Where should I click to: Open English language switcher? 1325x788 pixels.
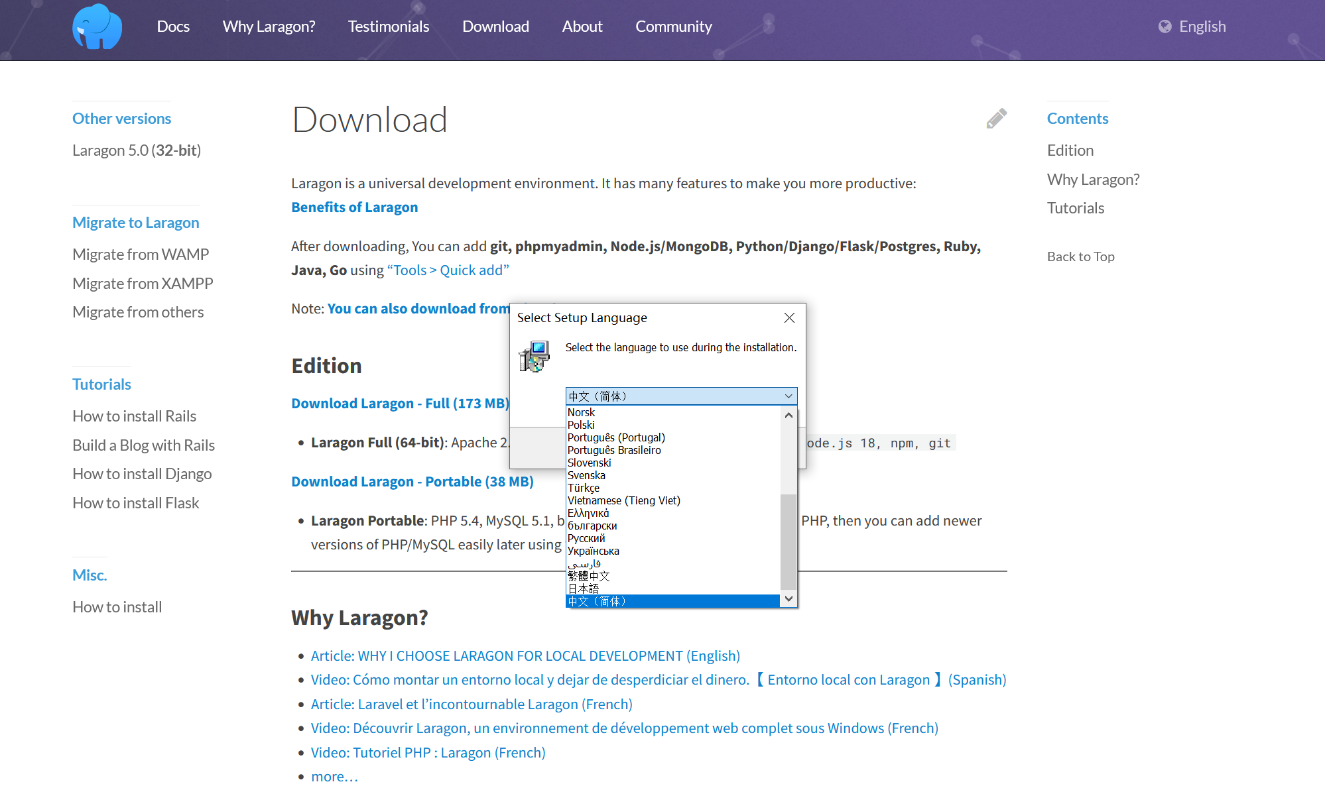pyautogui.click(x=1192, y=27)
